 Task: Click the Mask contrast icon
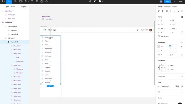click(95, 1)
